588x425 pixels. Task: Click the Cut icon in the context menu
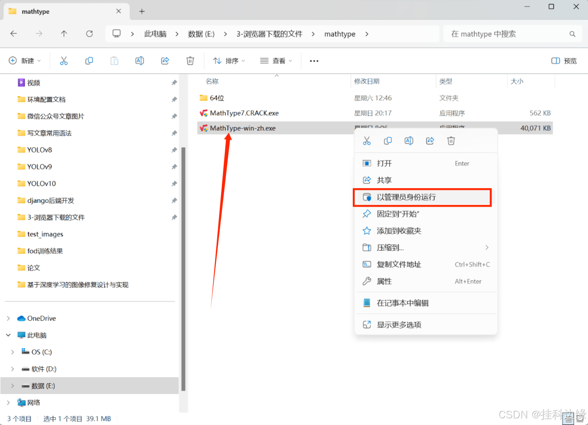pos(367,141)
